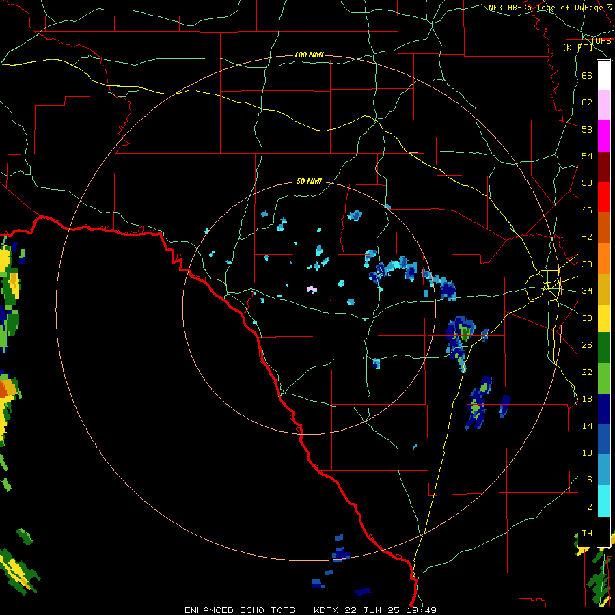615x615 pixels.
Task: Click the 42 legend scale value
Action: pyautogui.click(x=587, y=237)
